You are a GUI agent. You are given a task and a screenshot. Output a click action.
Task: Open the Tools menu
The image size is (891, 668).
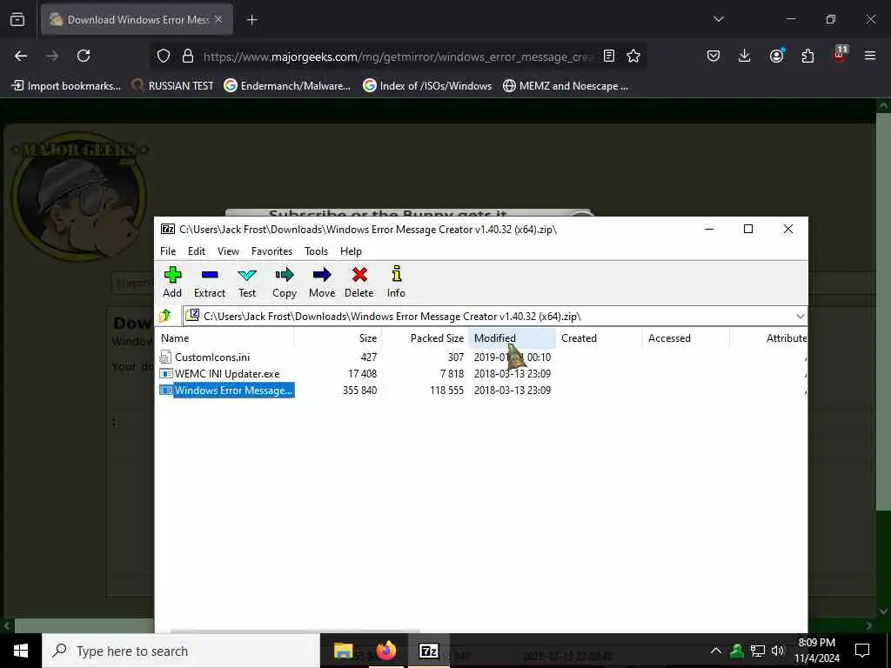pos(316,251)
